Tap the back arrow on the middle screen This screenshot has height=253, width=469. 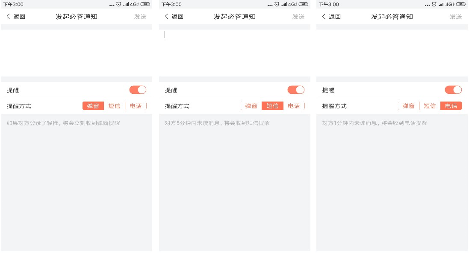click(x=167, y=17)
